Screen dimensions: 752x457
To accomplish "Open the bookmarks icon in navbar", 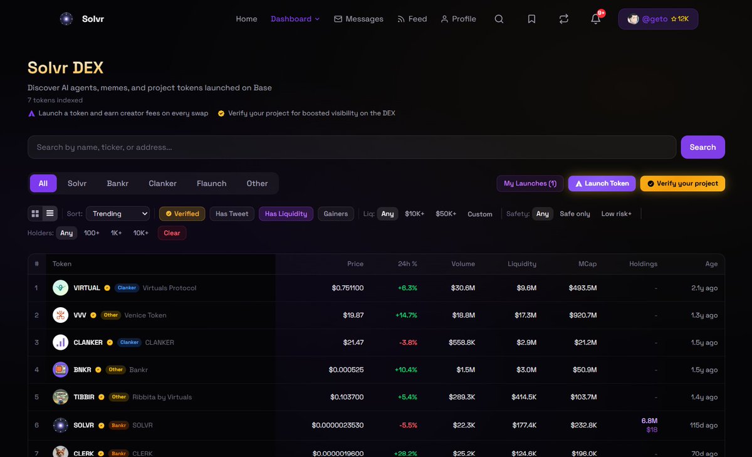I will pos(531,19).
